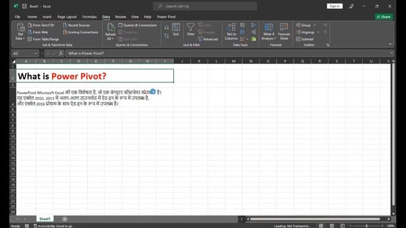Expand the Ungroup dropdown arrow
The image size is (406, 228).
318,32
